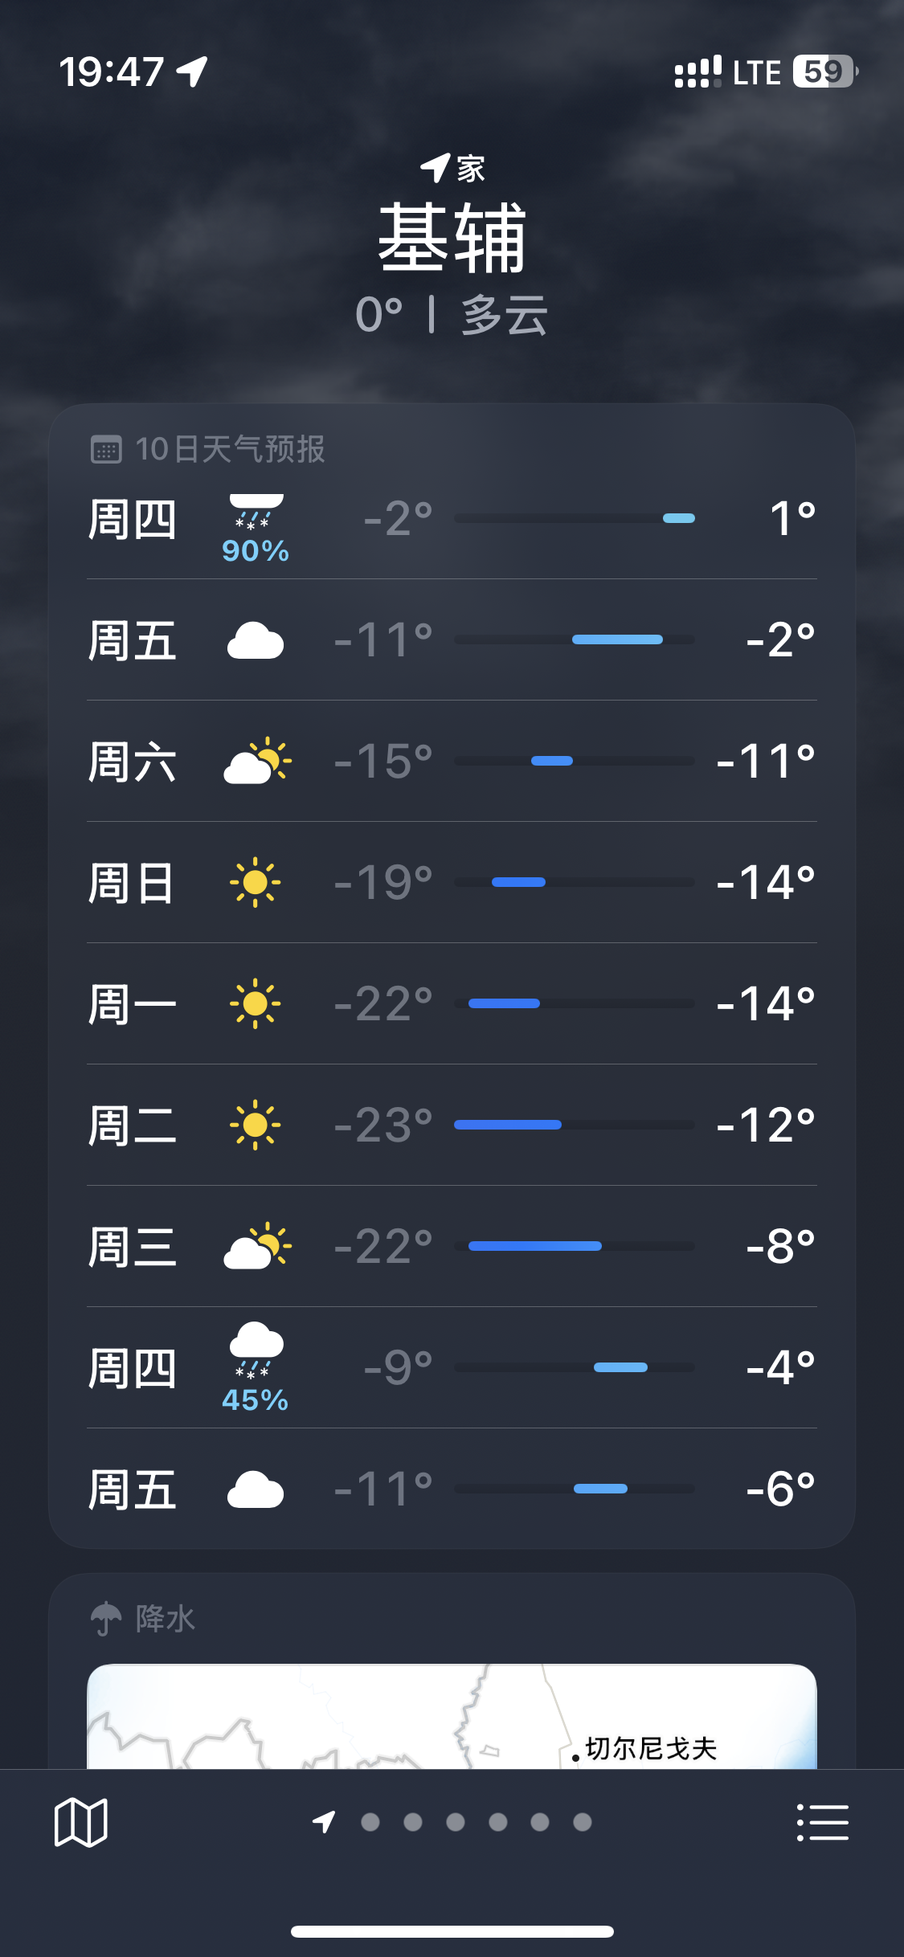Open the map view icon
Screen dimensions: 904x1957
click(80, 1822)
